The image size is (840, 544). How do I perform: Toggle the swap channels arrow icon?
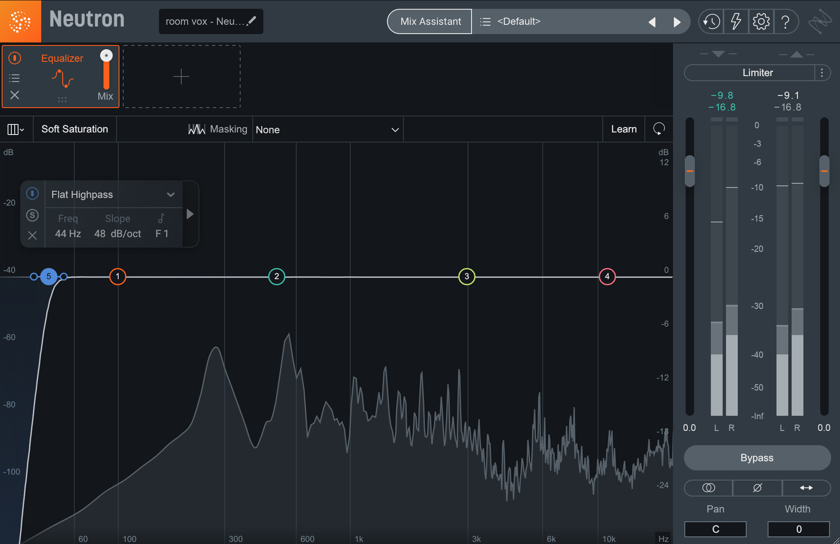806,488
